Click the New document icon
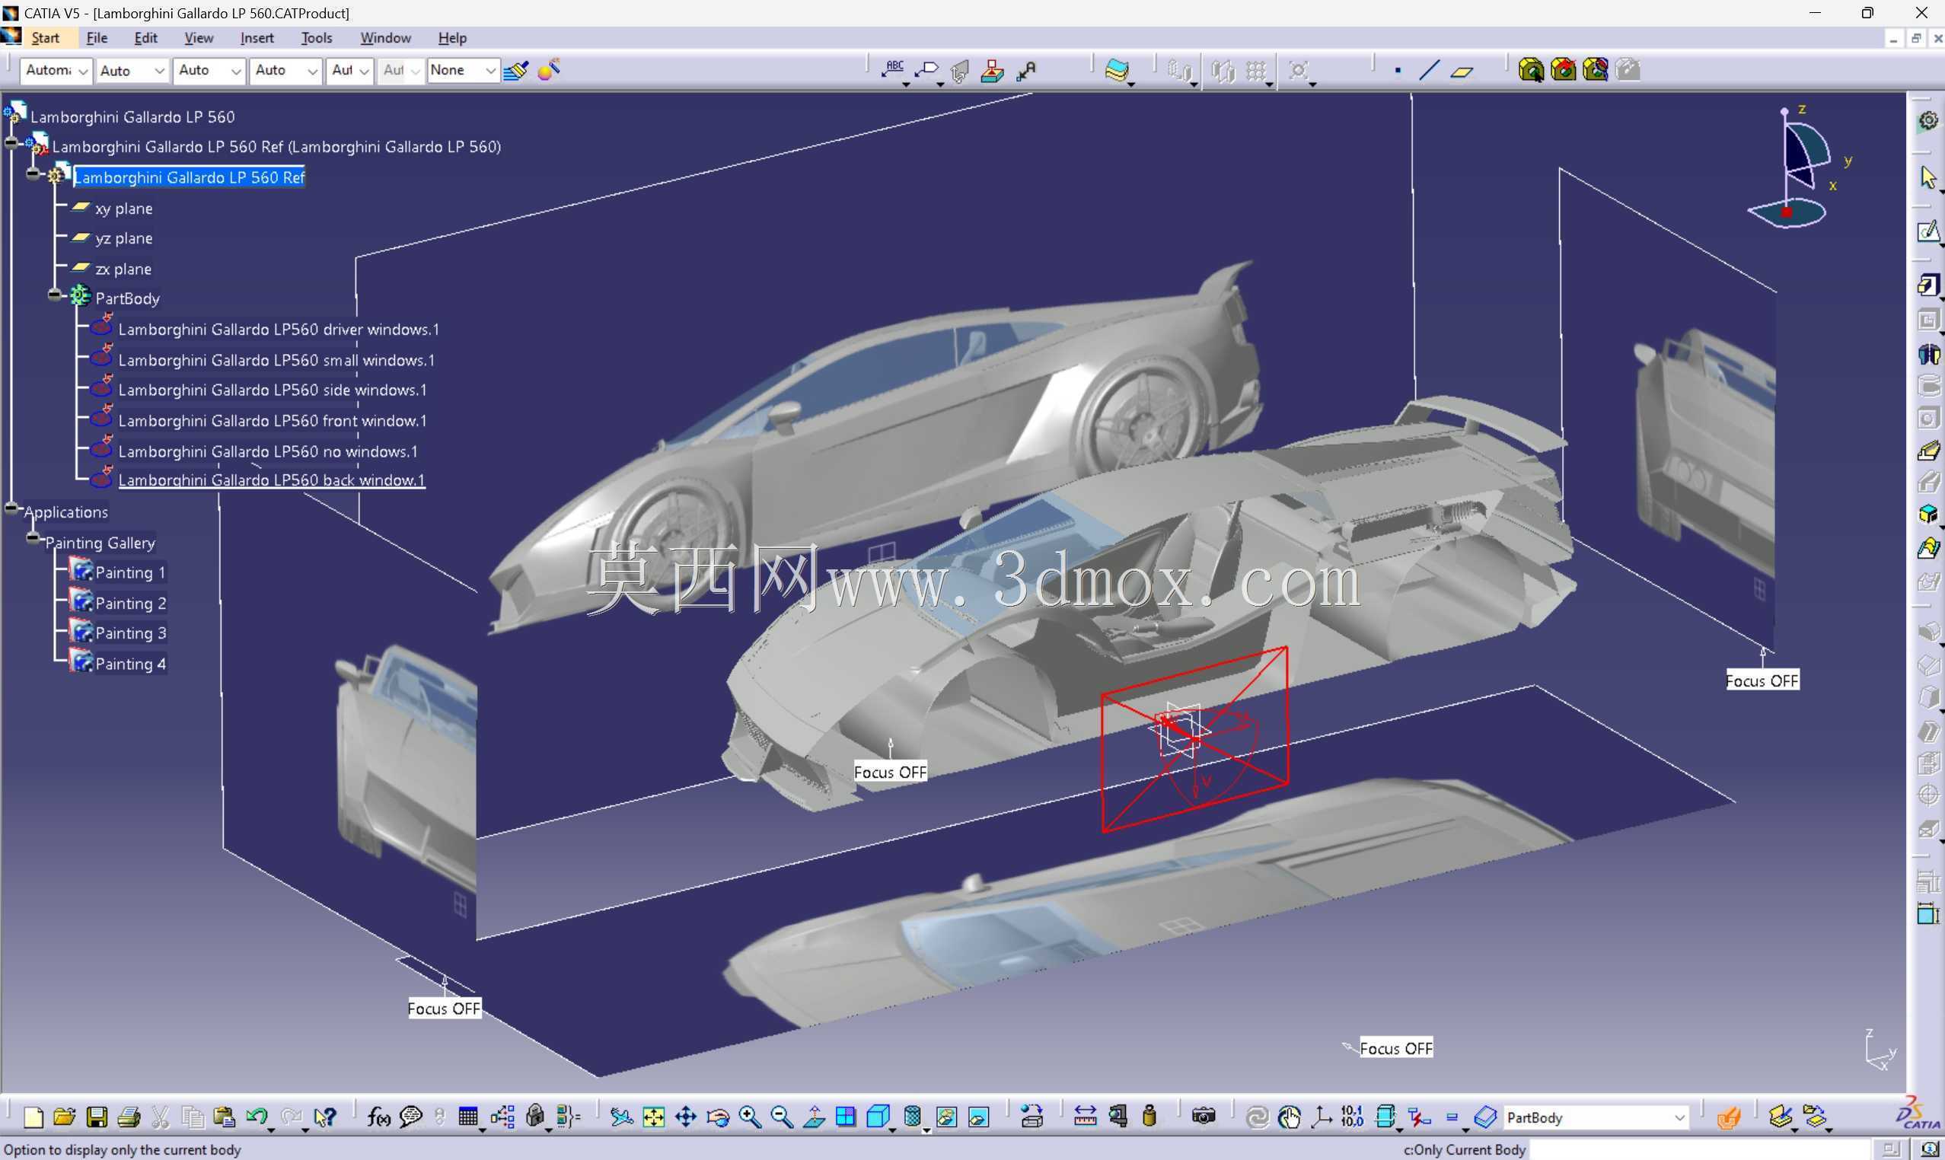The width and height of the screenshot is (1945, 1160). 33,1117
